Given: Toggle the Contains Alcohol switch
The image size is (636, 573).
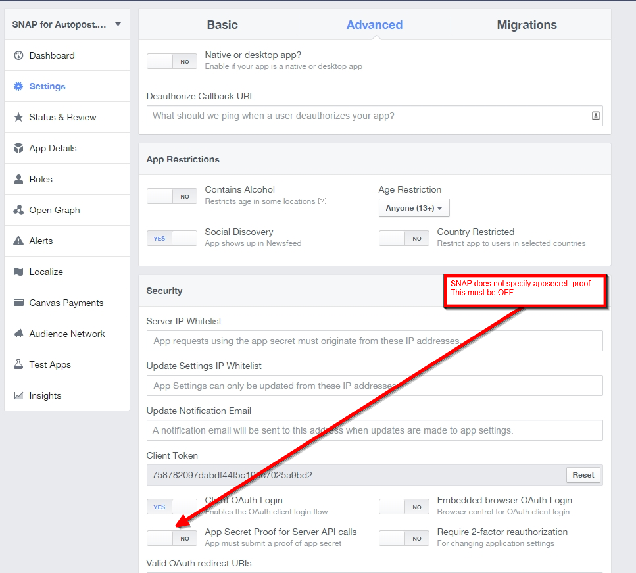Looking at the screenshot, I should (172, 196).
